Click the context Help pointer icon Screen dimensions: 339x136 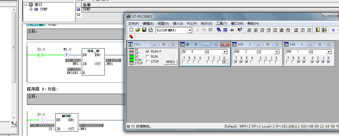coord(240,30)
